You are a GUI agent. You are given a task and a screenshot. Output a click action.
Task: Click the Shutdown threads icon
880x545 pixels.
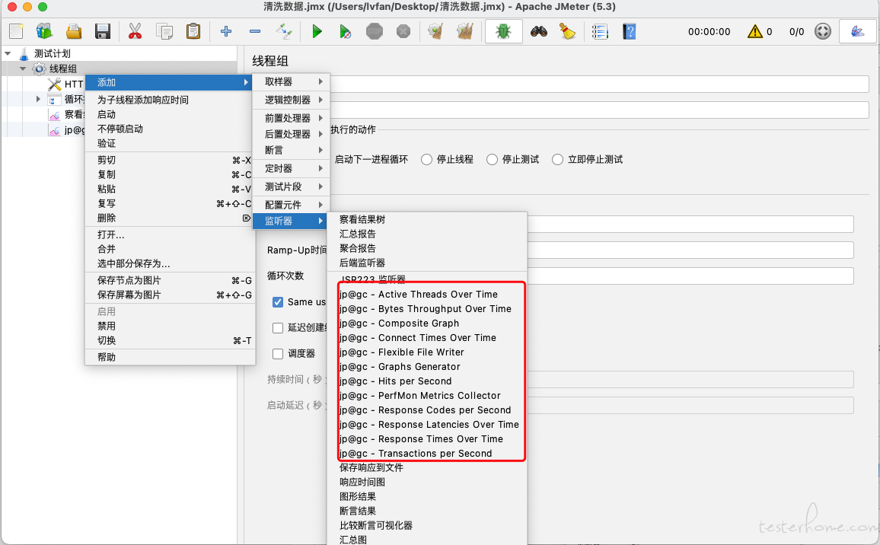[403, 31]
